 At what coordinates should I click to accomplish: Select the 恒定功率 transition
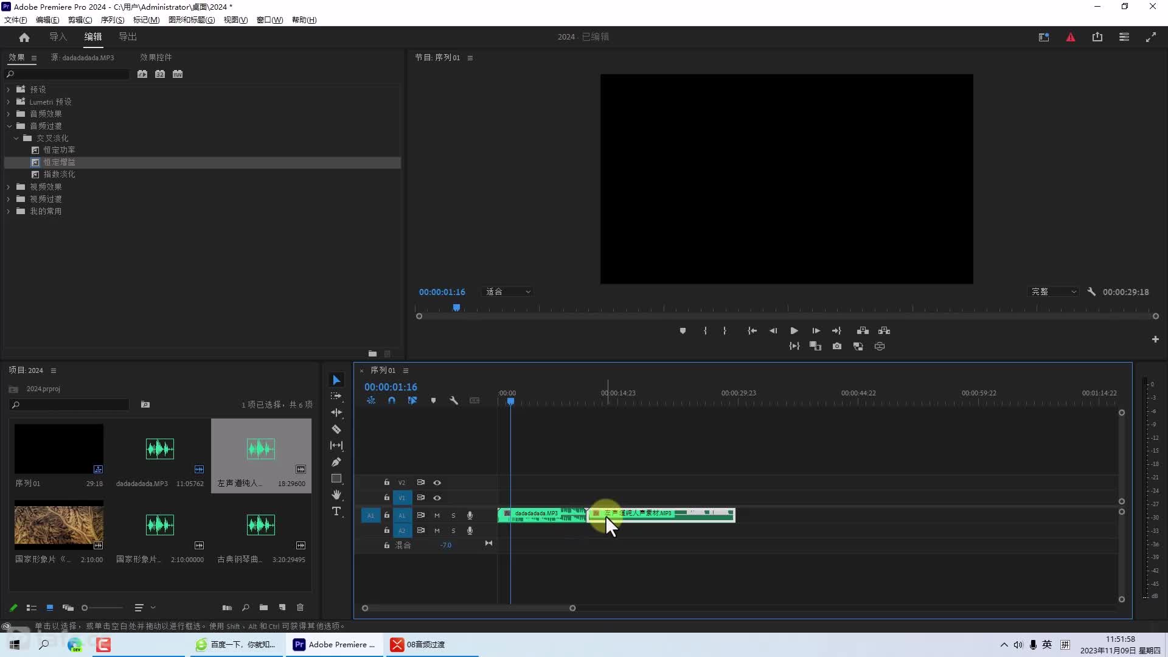tap(59, 150)
